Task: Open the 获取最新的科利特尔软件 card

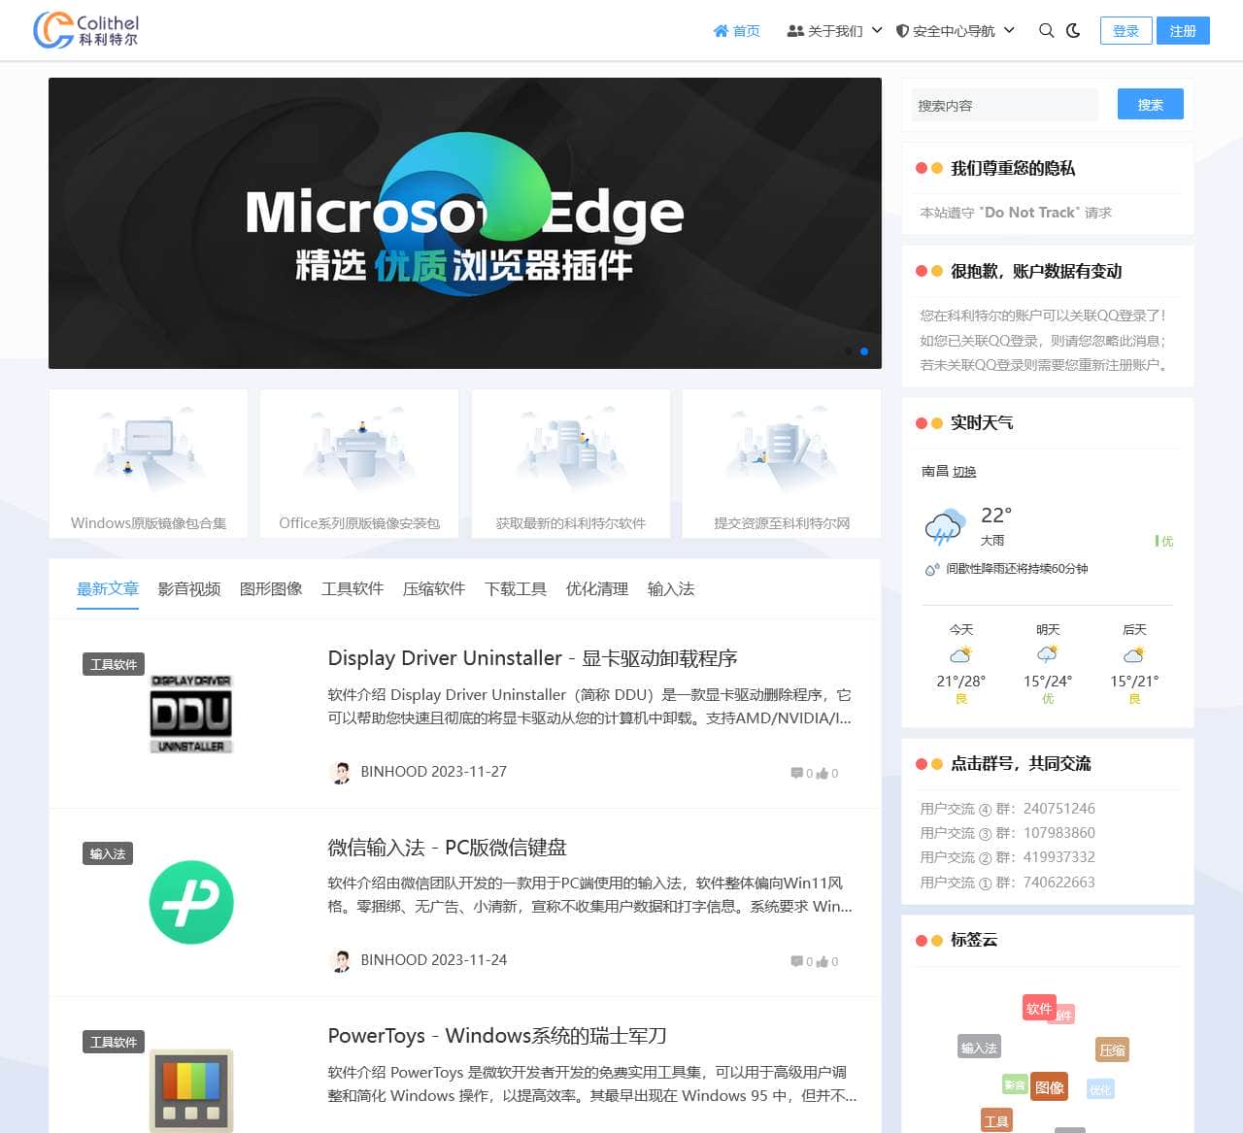Action: (x=571, y=463)
